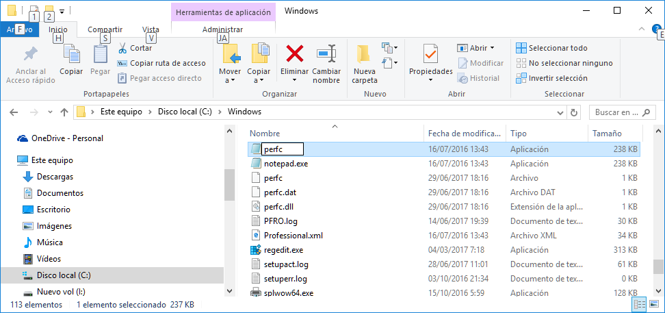Click the Propiedades checkmark icon
This screenshot has width=665, height=313.
point(430,54)
